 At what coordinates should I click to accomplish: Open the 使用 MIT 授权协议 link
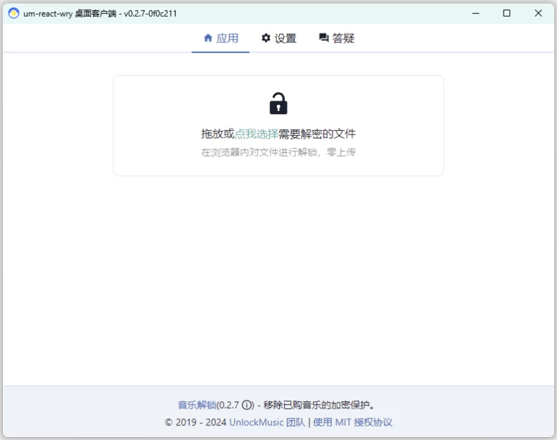353,422
